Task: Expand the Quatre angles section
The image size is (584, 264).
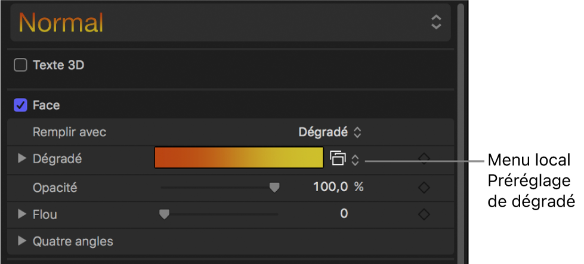Action: coord(23,241)
